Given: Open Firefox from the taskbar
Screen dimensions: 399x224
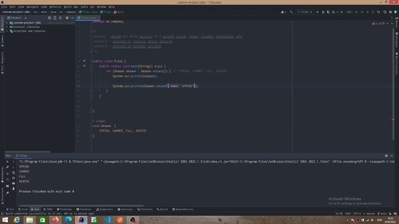Looking at the screenshot, I should point(55,220).
